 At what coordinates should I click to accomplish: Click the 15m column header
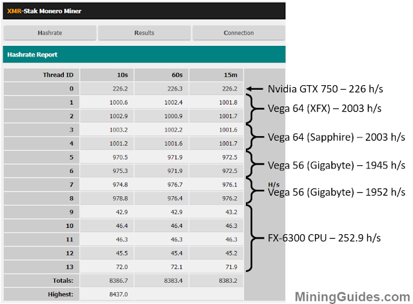[231, 75]
